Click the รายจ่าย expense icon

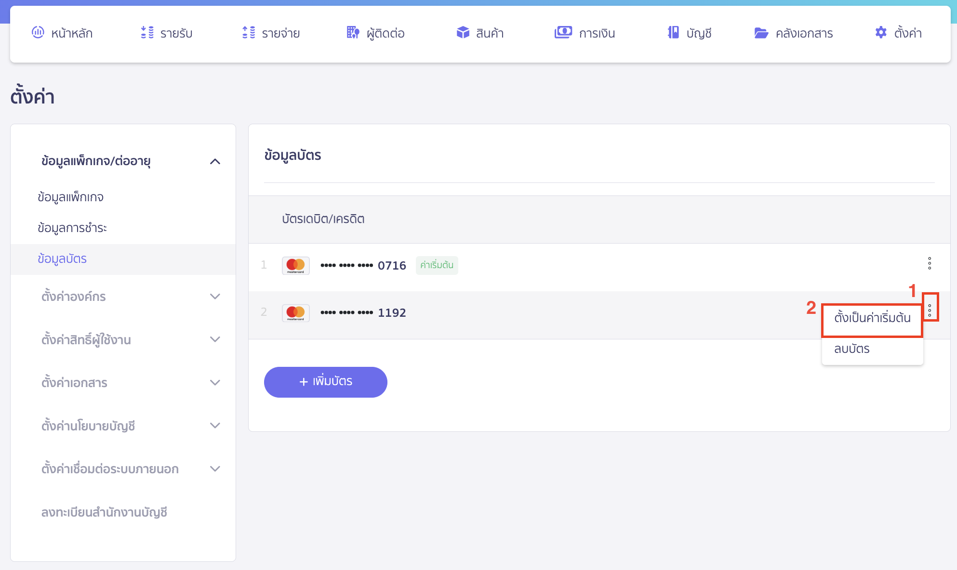pos(249,32)
